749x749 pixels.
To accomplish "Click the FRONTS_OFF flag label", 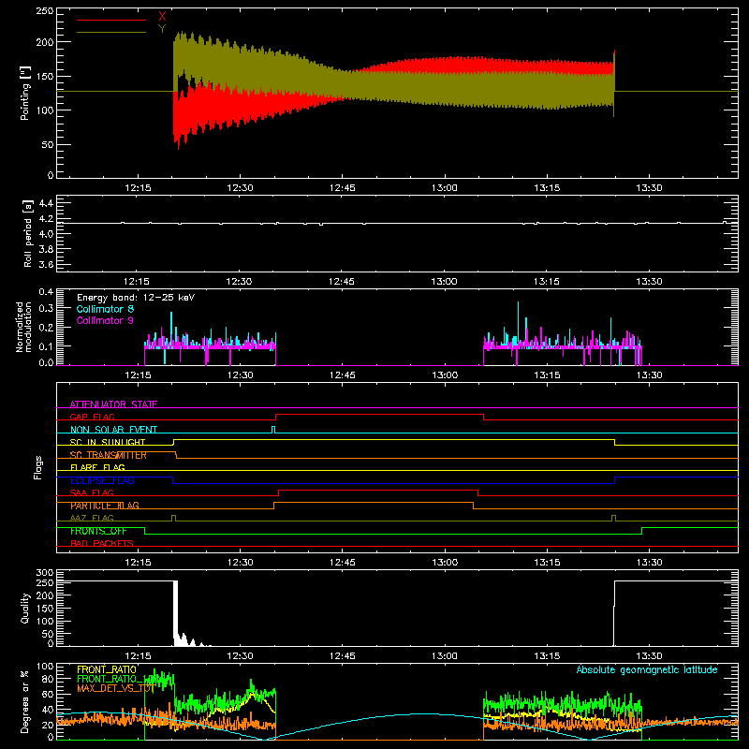I will coord(98,531).
